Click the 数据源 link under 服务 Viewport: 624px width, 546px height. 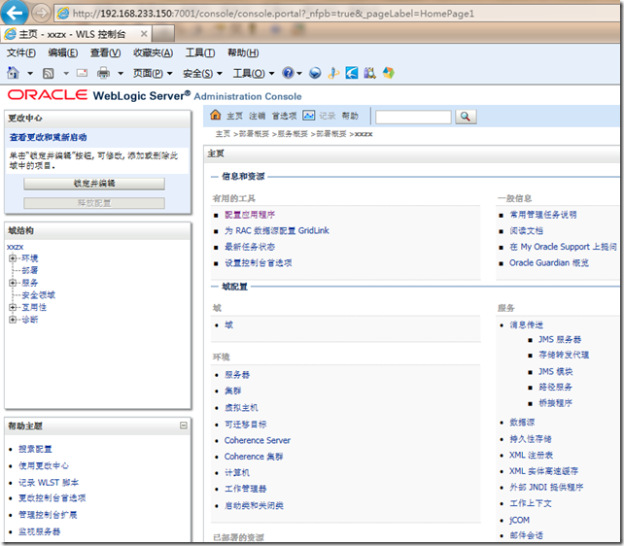[x=522, y=422]
